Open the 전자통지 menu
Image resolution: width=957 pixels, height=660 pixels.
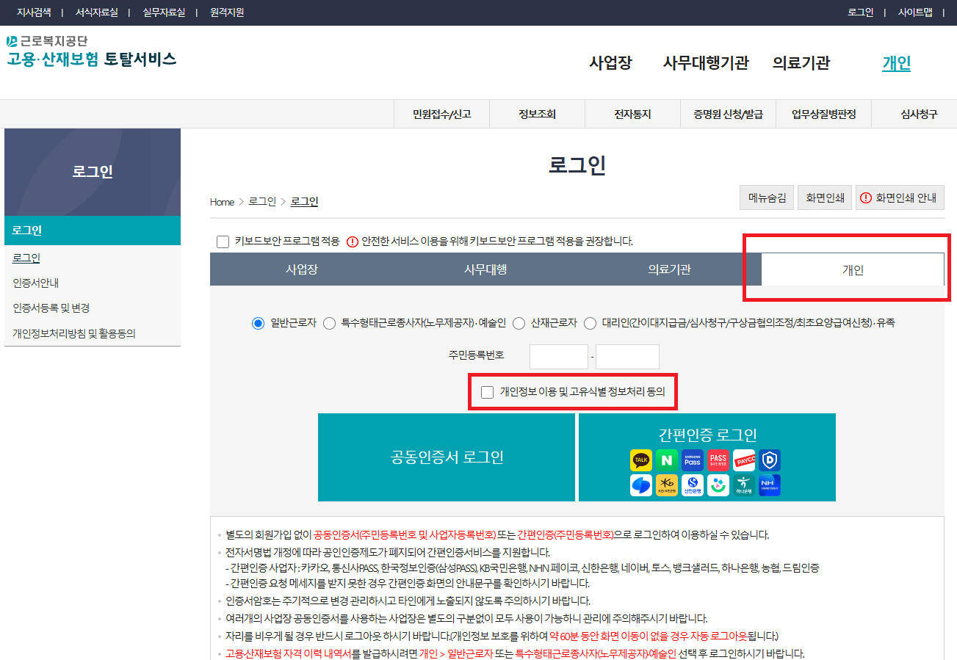(632, 114)
